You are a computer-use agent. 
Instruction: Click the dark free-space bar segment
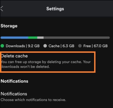(77, 37)
